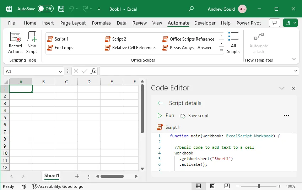Select the Sheet1 tab
302x190 pixels.
(52, 175)
